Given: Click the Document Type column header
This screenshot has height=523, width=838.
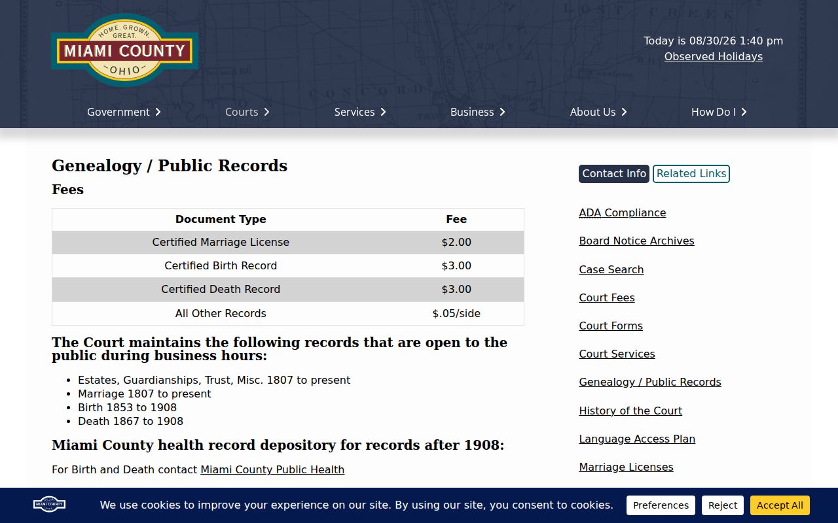Looking at the screenshot, I should pos(221,219).
